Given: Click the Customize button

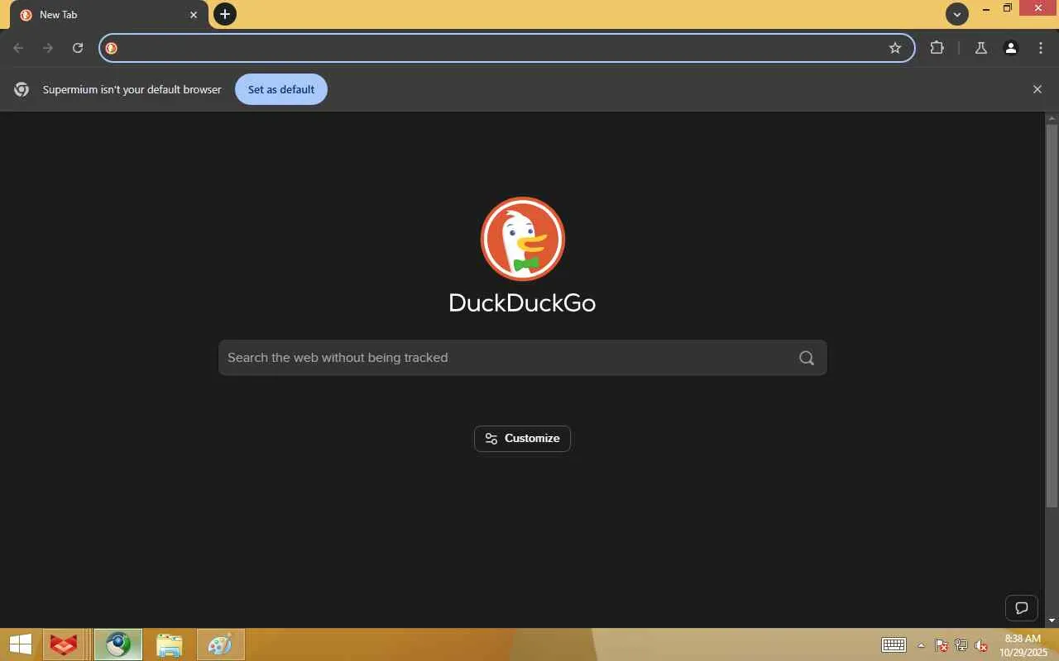Looking at the screenshot, I should pos(523,439).
